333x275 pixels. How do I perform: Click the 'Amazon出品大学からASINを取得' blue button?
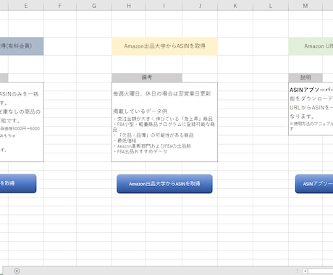(164, 184)
